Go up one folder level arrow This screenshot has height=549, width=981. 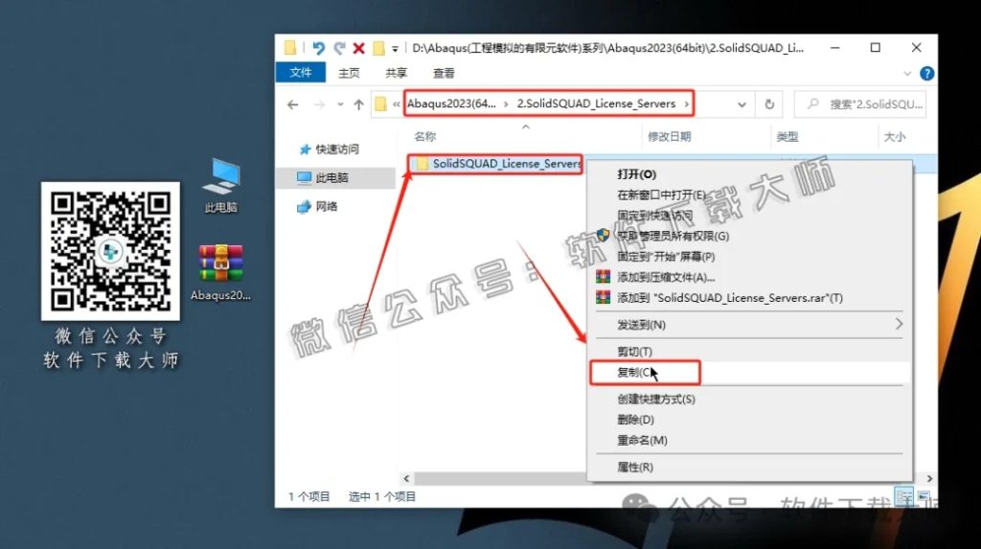(358, 104)
